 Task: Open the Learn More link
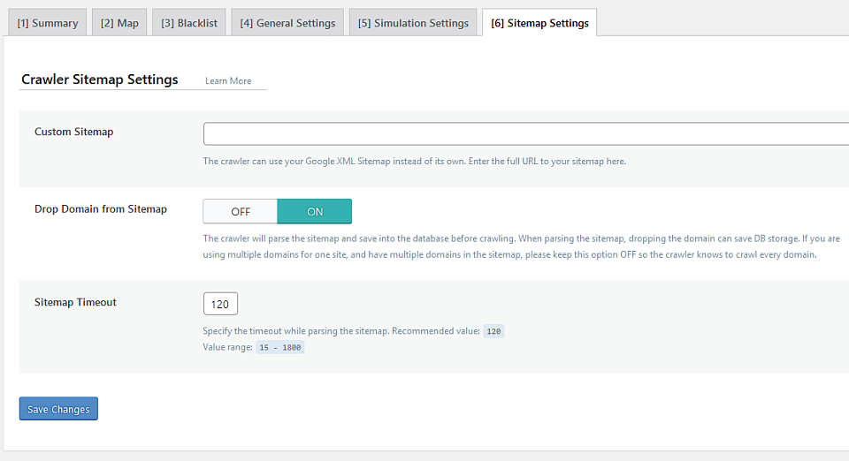(228, 81)
